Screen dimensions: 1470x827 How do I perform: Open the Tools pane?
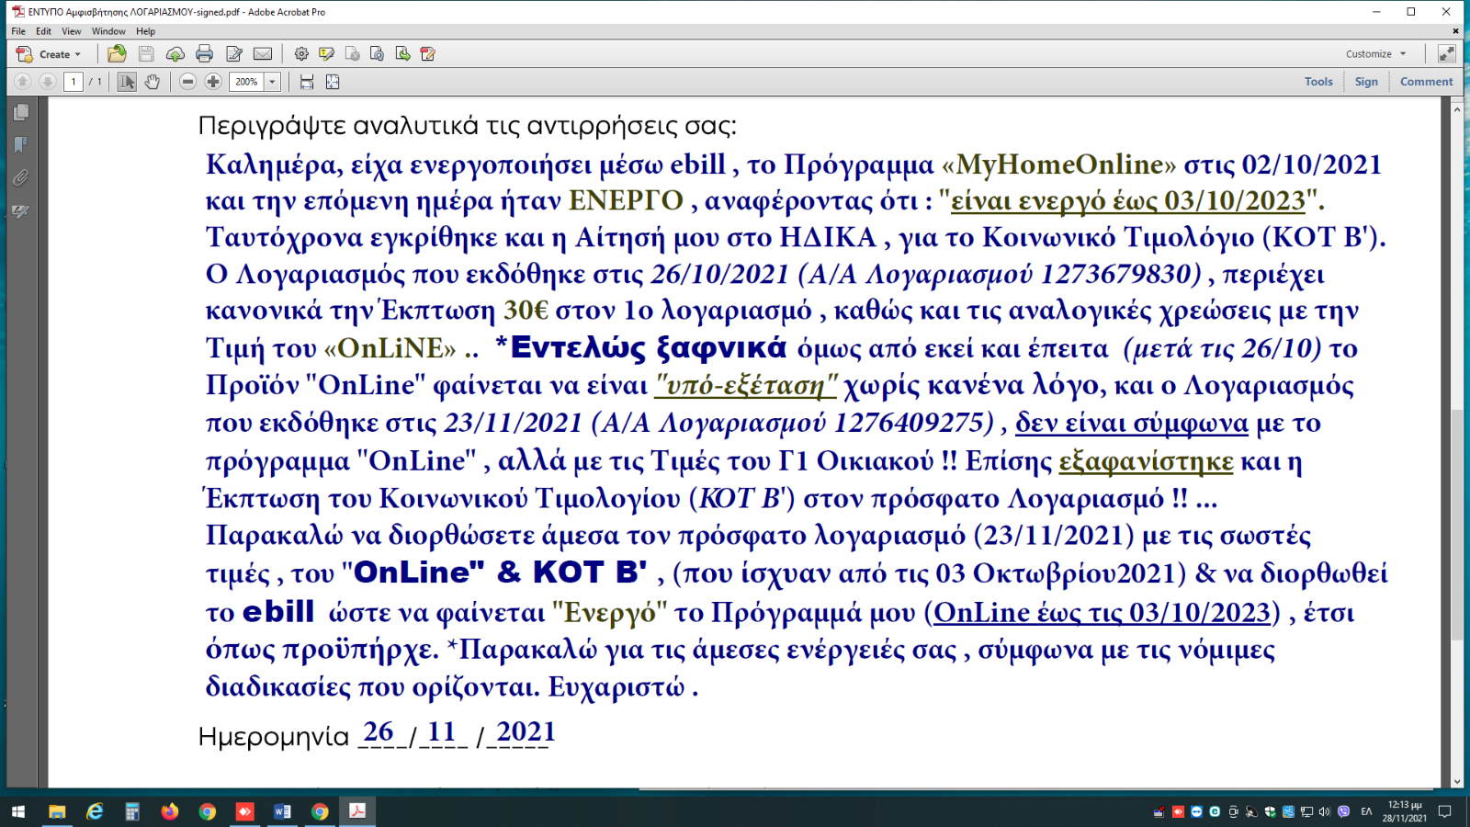1318,82
